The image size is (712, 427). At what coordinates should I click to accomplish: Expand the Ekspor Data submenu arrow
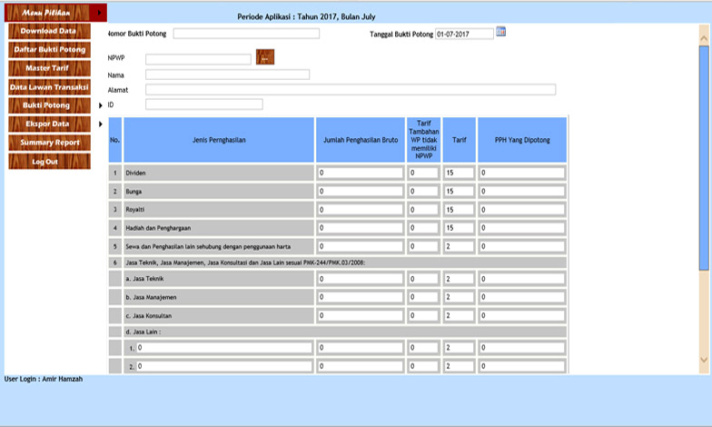pyautogui.click(x=100, y=124)
